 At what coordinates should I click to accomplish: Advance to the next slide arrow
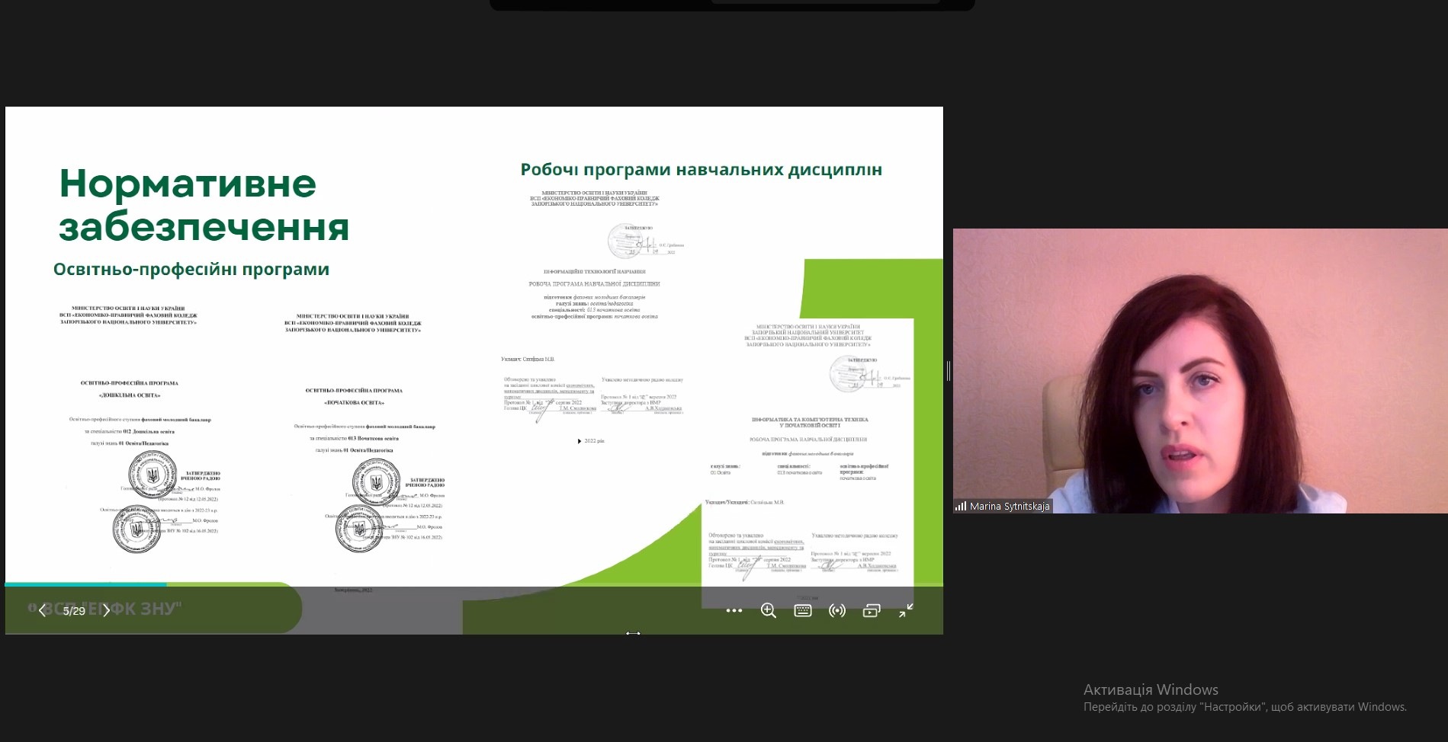pos(106,611)
